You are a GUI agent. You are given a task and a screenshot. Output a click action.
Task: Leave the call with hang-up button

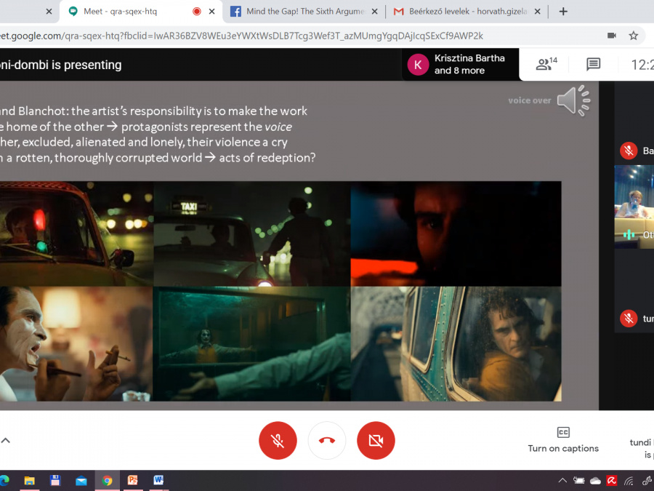[x=326, y=440]
